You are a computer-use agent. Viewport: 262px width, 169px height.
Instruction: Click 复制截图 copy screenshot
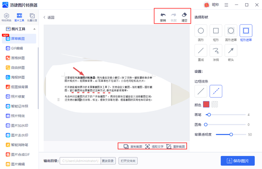133,147
